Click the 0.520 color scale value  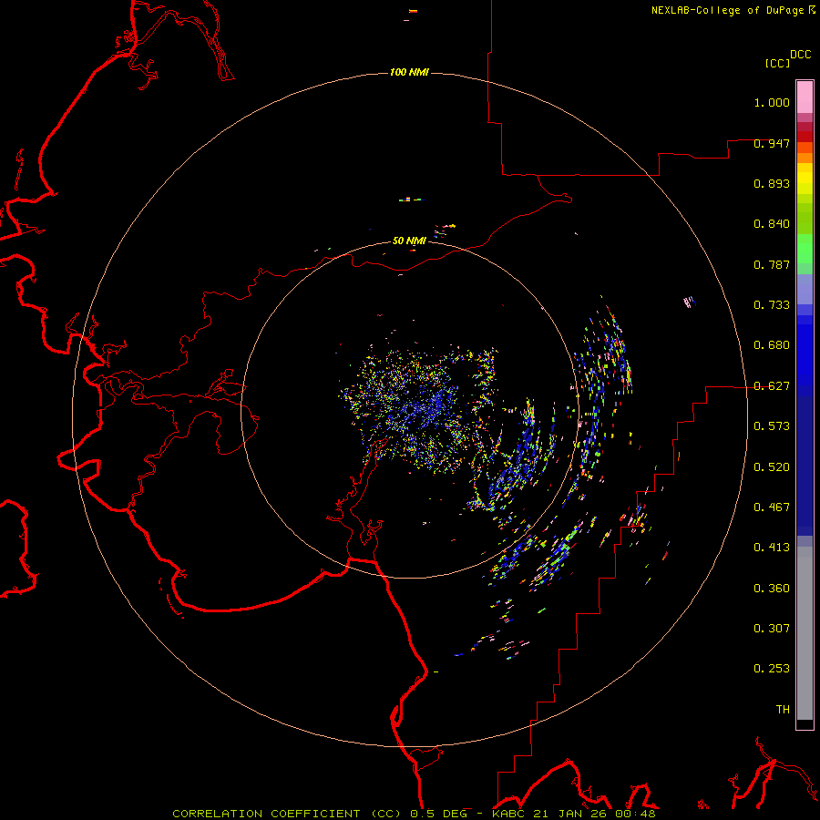[772, 467]
